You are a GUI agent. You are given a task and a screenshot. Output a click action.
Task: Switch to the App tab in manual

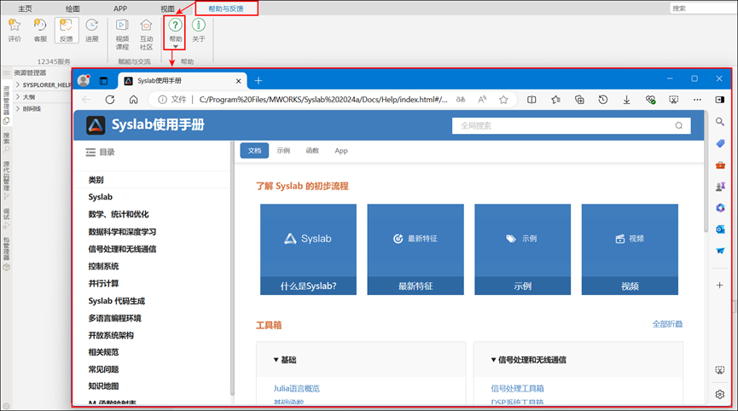click(341, 151)
